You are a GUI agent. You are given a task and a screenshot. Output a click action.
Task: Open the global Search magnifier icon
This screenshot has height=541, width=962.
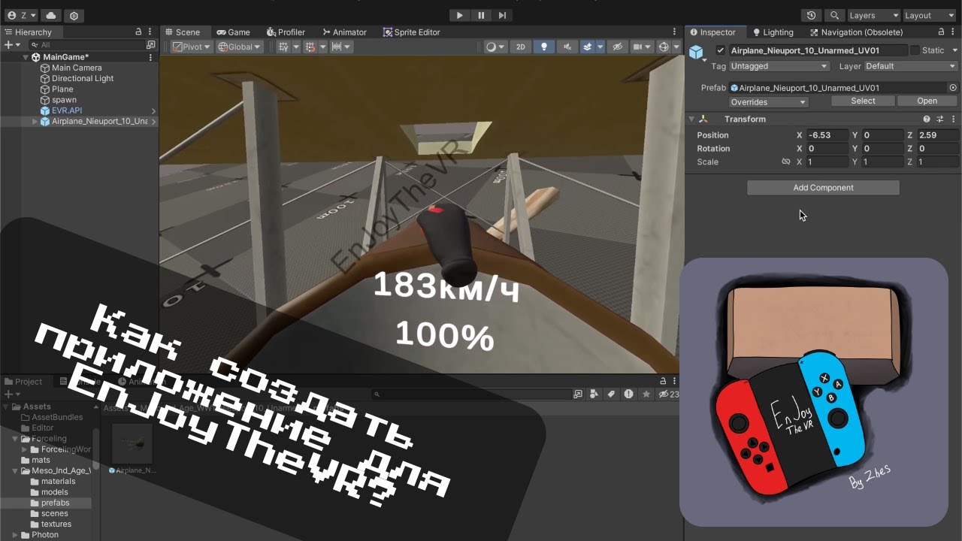pos(834,15)
